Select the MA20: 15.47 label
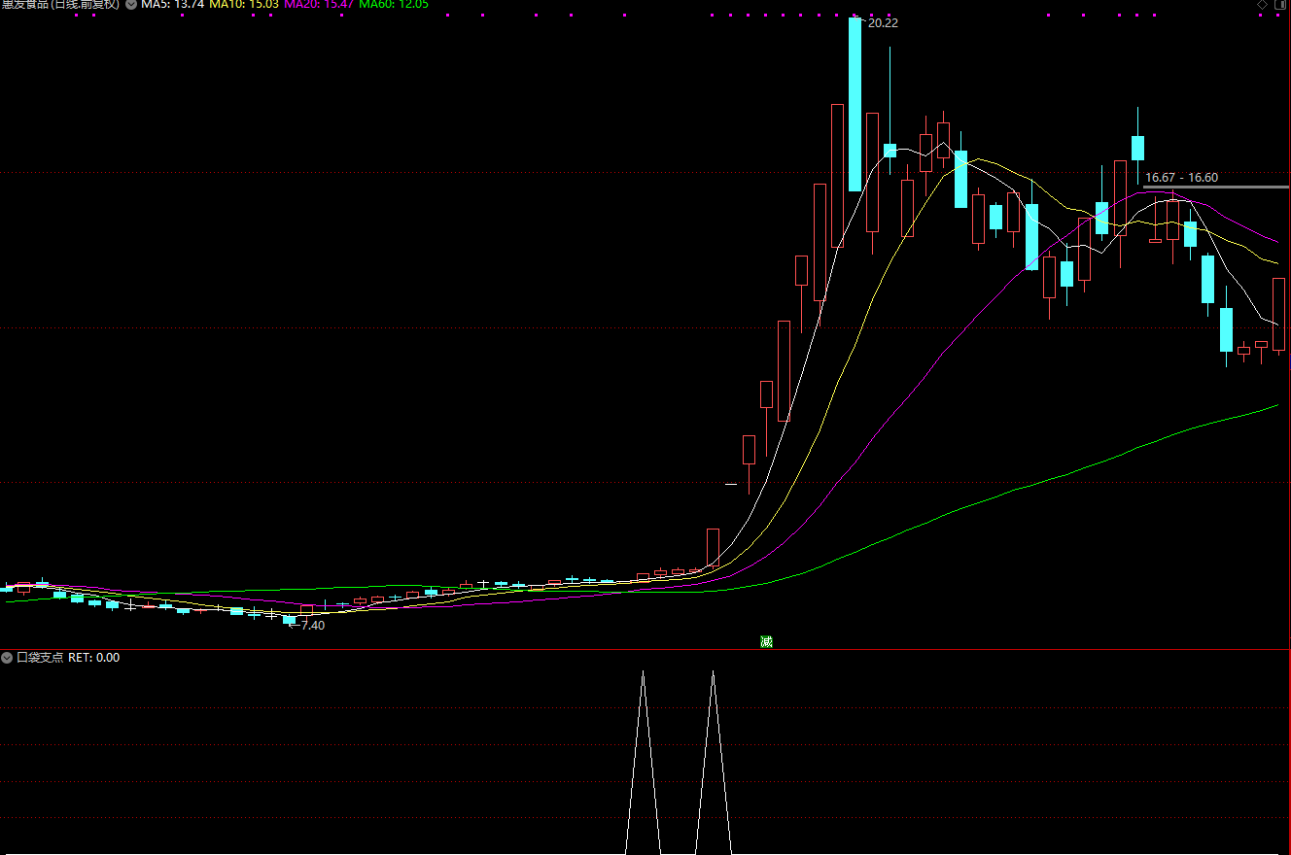The width and height of the screenshot is (1291, 855). click(x=319, y=5)
